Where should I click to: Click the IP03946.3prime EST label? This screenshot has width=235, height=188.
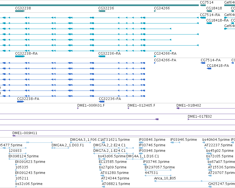pyautogui.click(x=152, y=151)
